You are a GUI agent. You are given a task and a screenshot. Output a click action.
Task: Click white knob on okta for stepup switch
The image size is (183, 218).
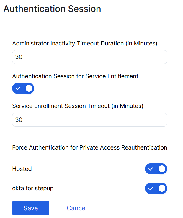[161, 188]
